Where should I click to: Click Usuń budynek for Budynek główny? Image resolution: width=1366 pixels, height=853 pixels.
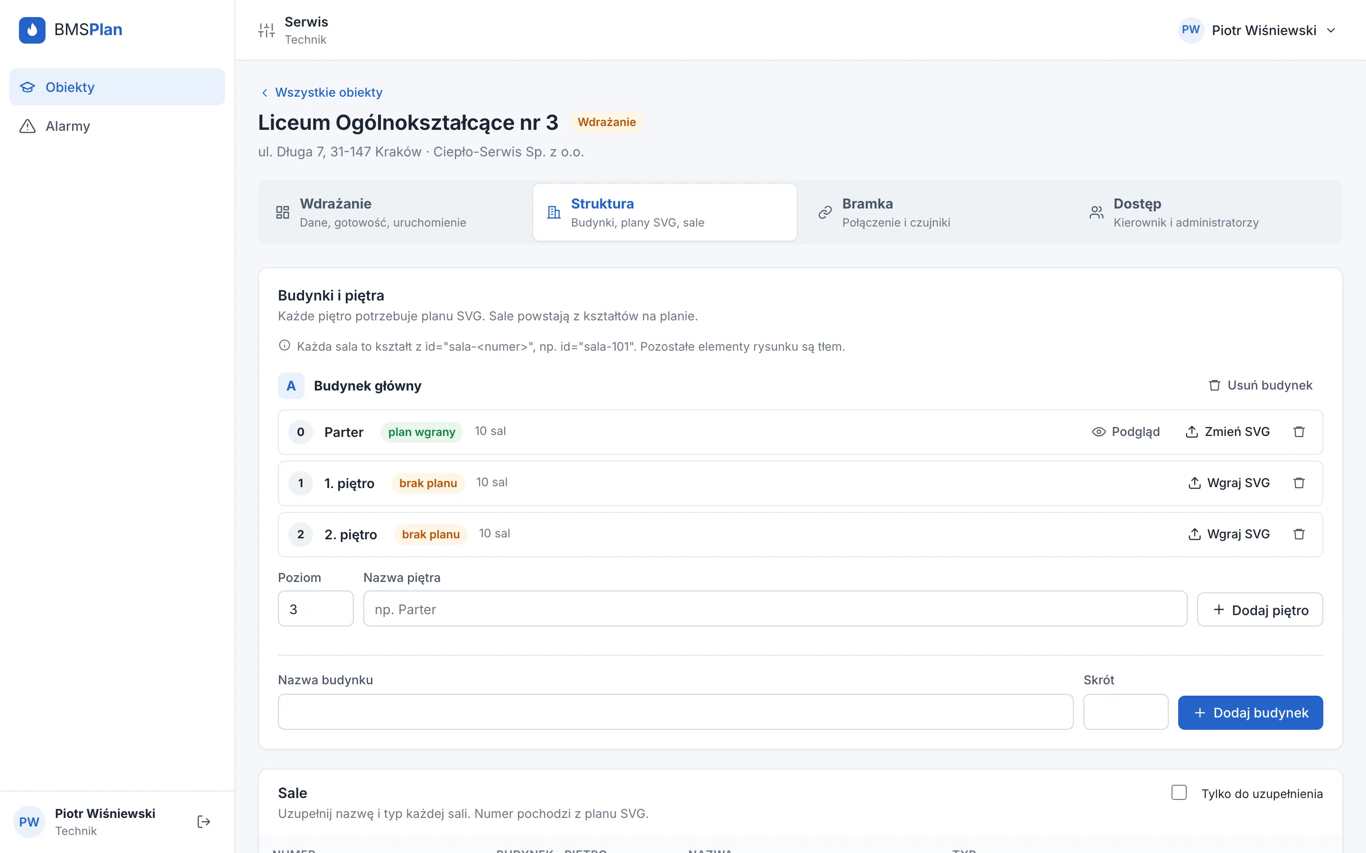(1260, 385)
